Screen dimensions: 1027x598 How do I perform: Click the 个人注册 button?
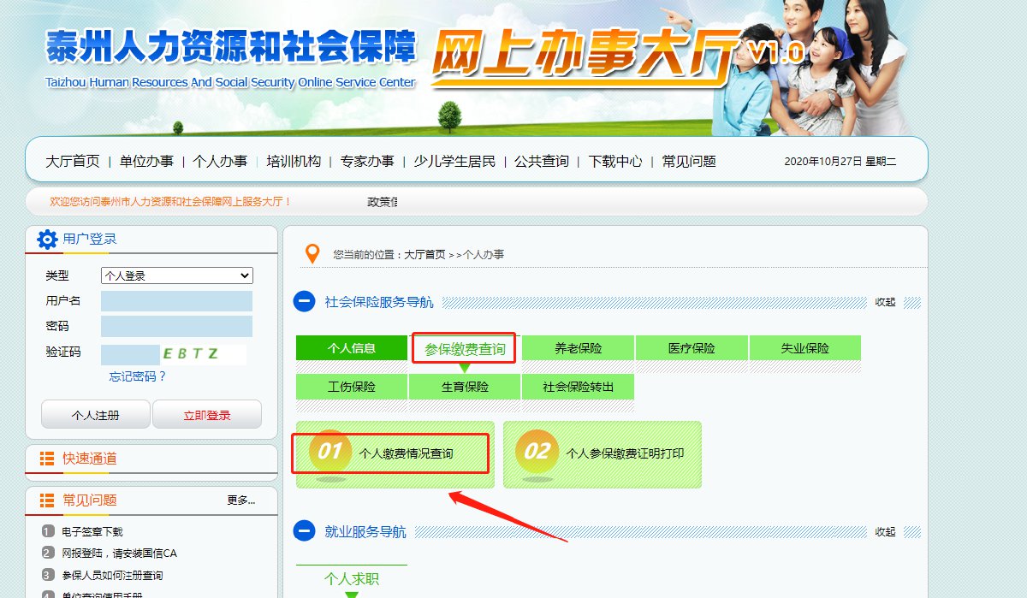(96, 415)
